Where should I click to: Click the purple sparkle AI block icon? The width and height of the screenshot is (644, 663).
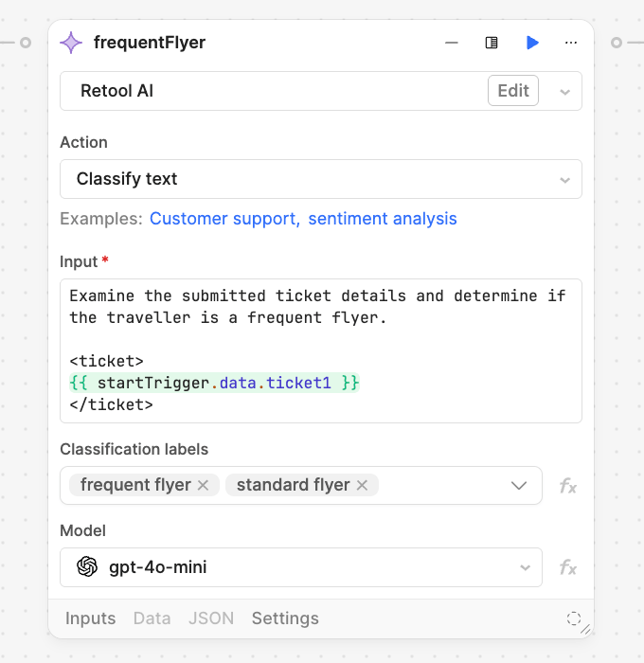pos(71,43)
